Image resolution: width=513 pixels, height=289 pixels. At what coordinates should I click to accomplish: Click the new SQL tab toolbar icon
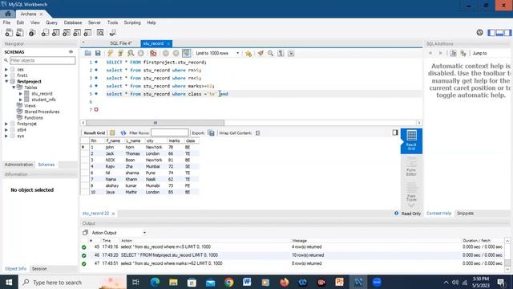(x=9, y=33)
